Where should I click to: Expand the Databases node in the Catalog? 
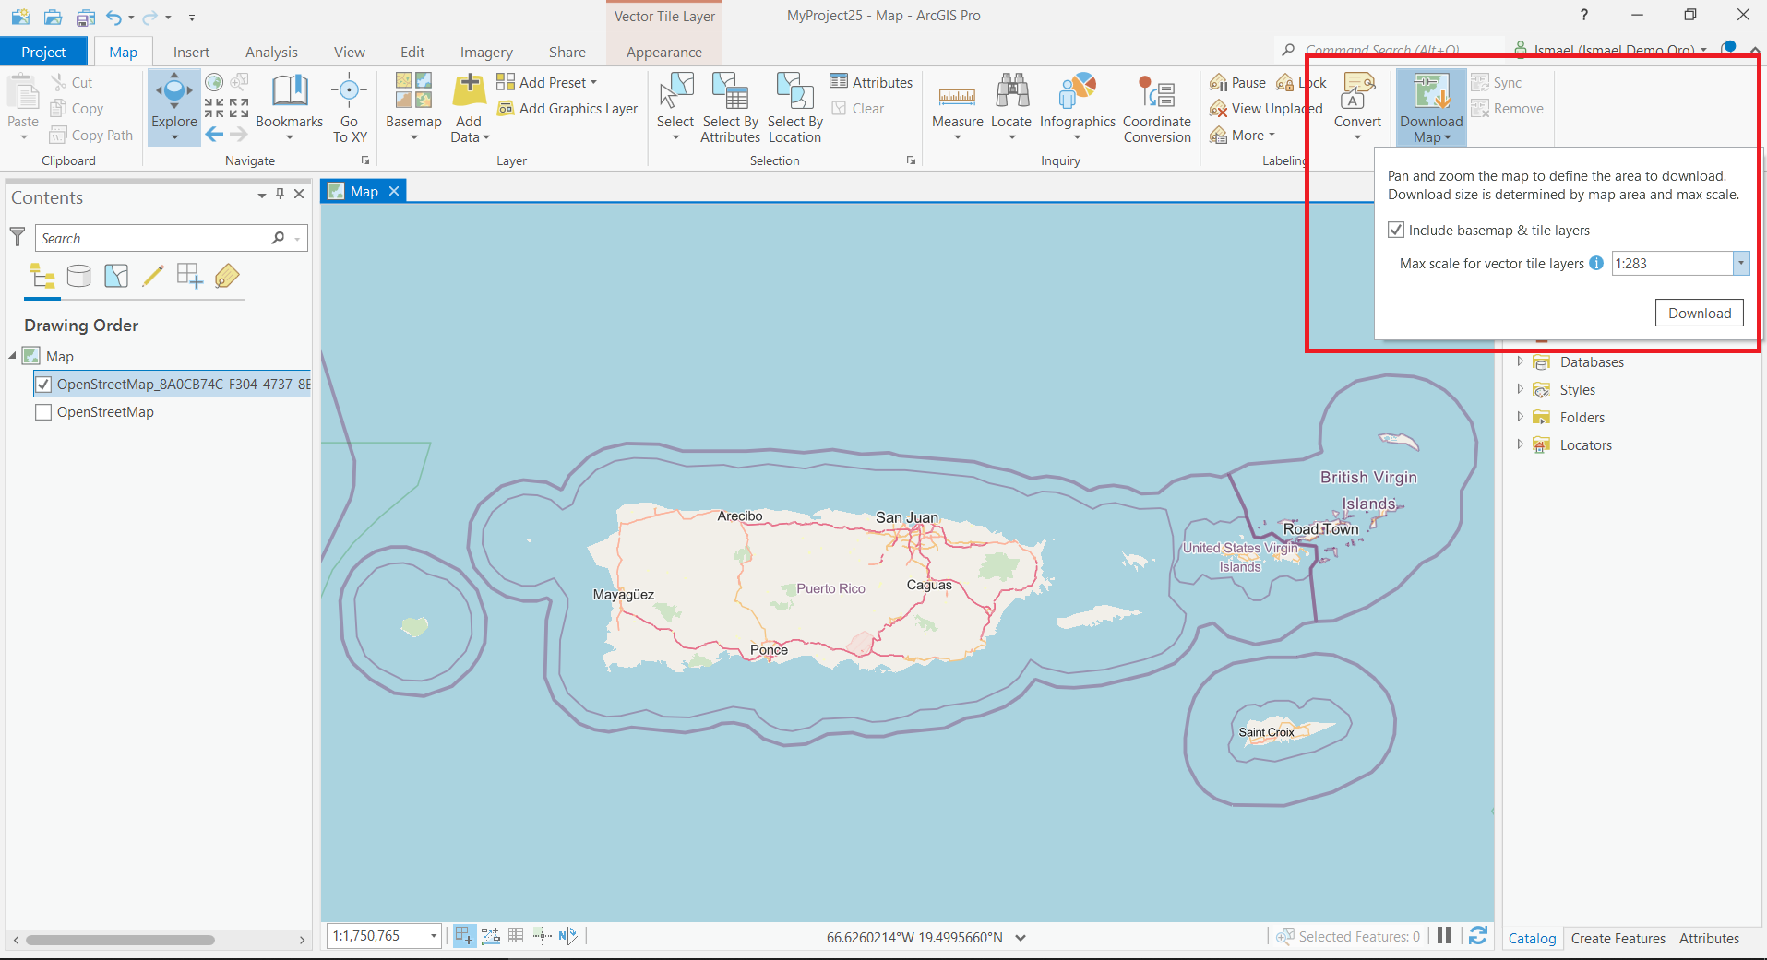pyautogui.click(x=1520, y=361)
